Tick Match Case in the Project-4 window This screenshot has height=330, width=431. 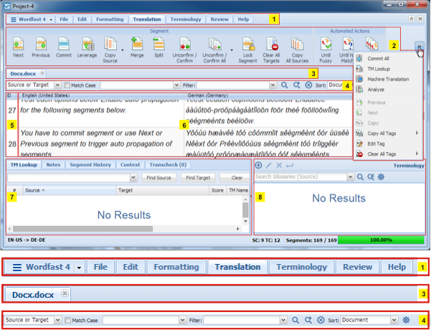point(67,85)
